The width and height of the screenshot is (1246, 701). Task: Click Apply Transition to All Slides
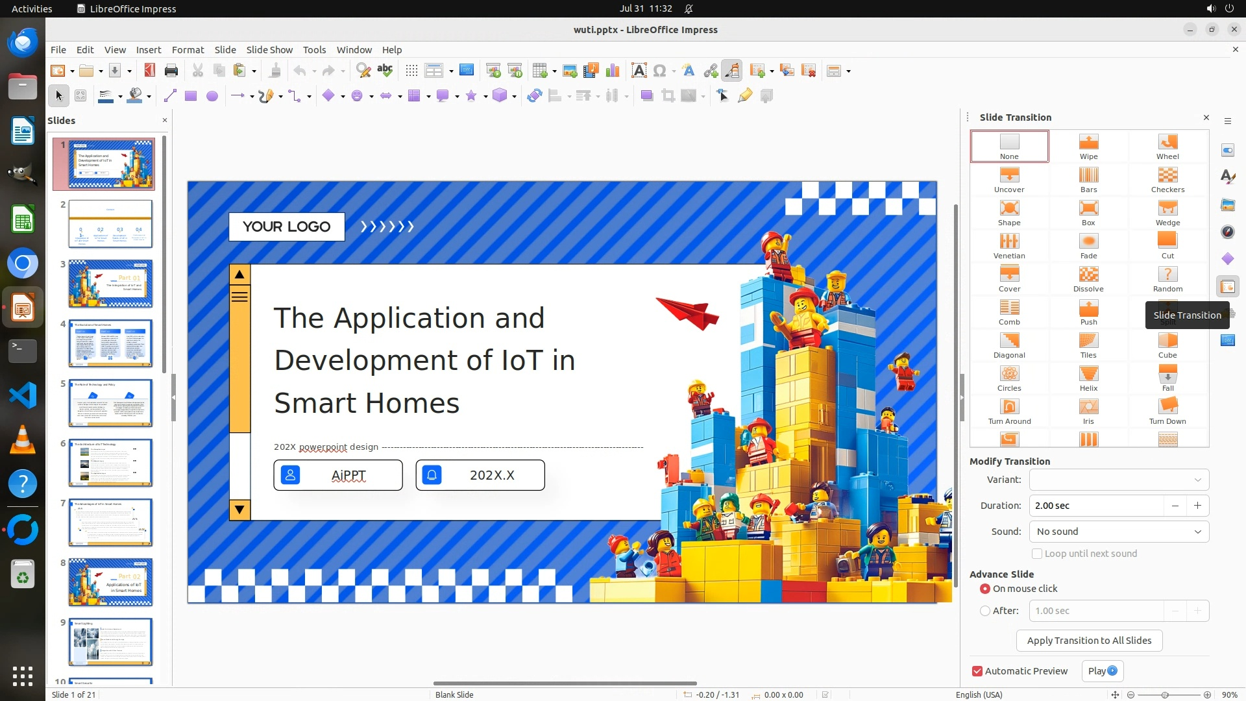[1089, 641]
